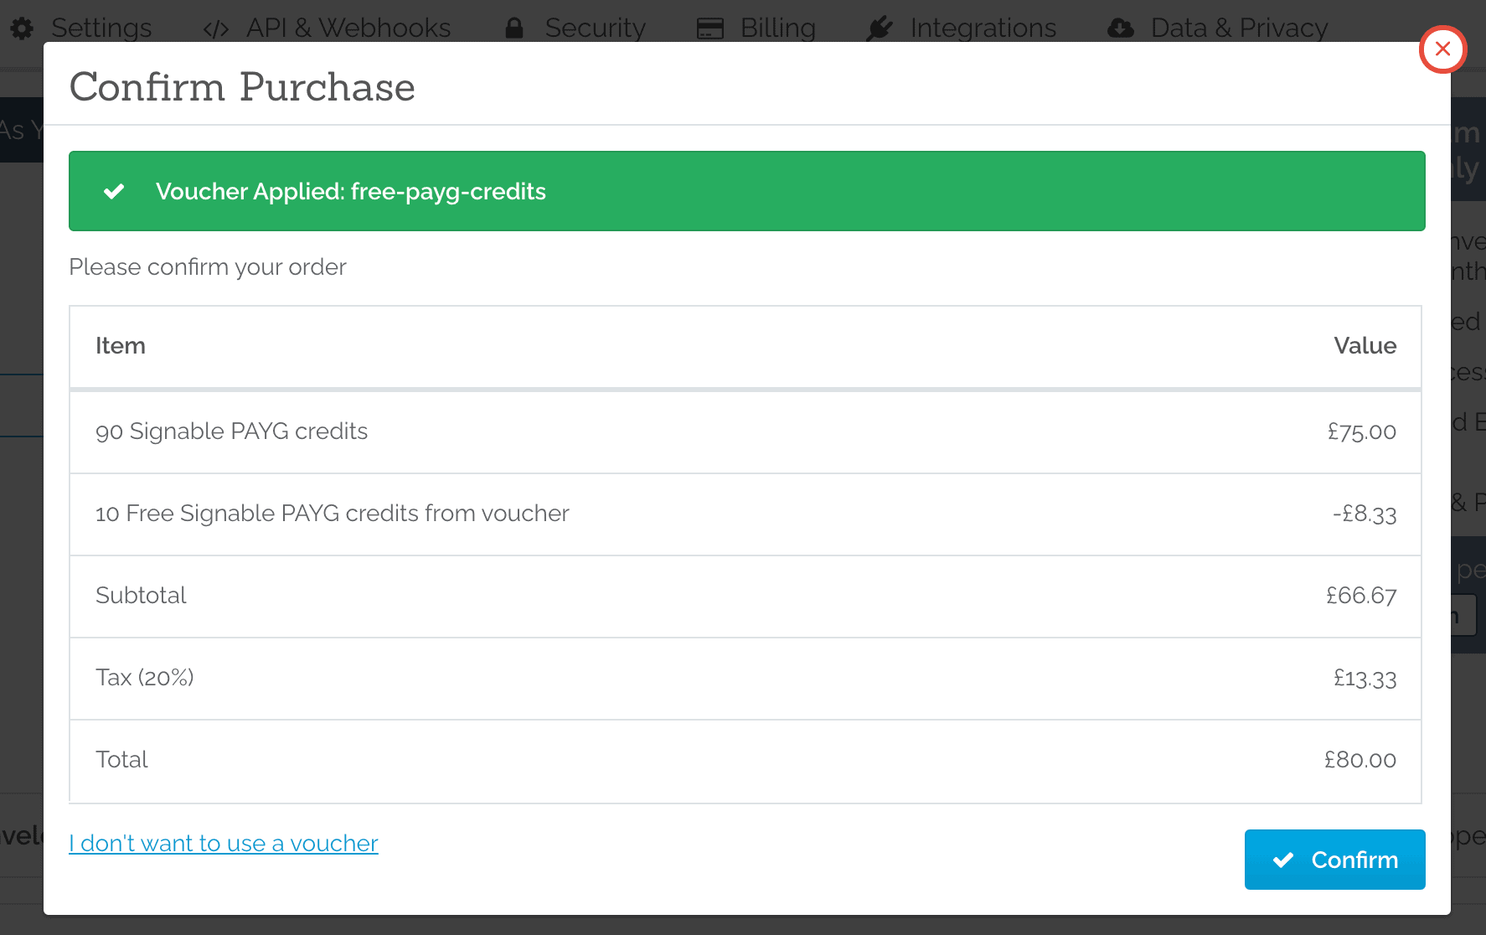Screen dimensions: 1486x935
Task: Select "10 Free Signable PAYG credits from voucher" text
Action: click(332, 514)
